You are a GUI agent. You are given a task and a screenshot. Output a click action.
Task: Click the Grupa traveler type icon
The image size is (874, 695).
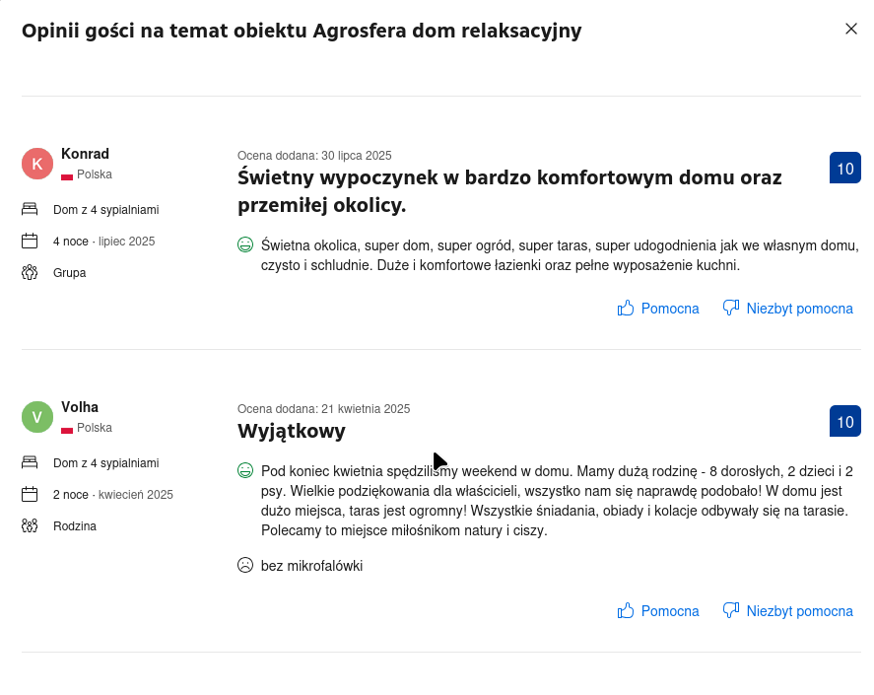pos(30,273)
